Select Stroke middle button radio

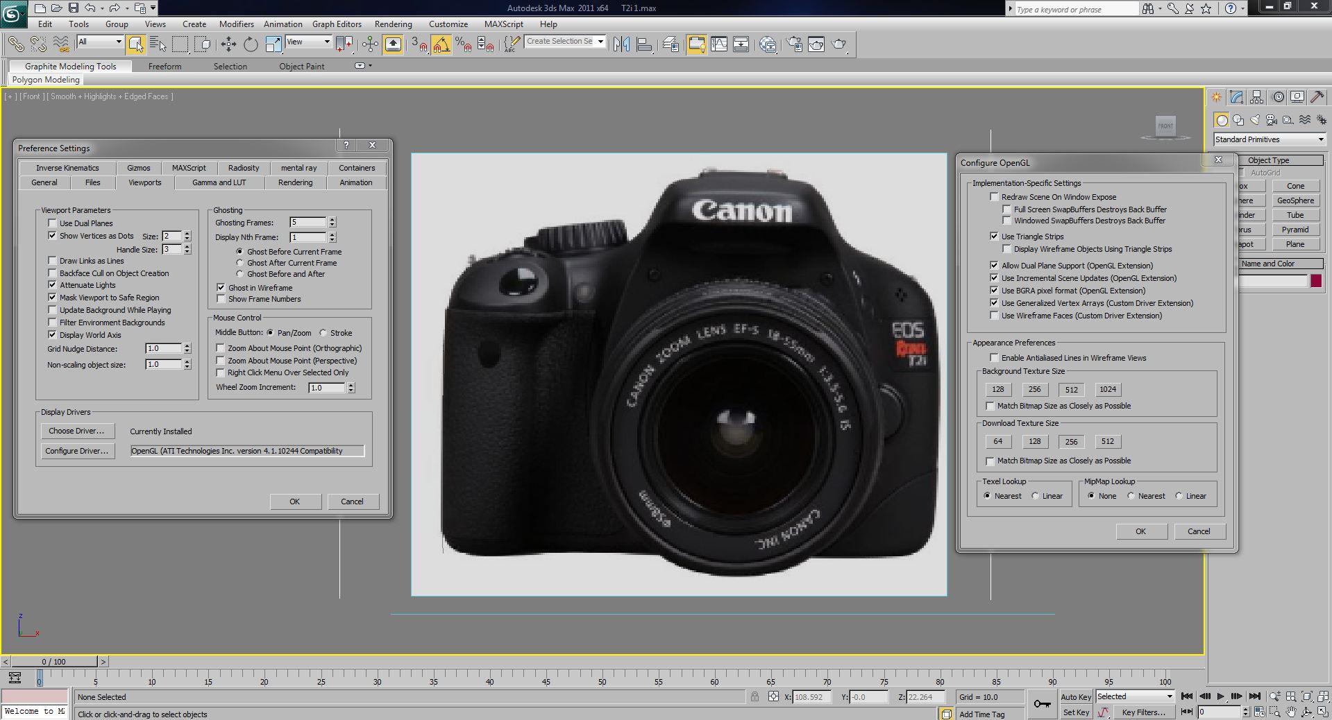pyautogui.click(x=323, y=333)
